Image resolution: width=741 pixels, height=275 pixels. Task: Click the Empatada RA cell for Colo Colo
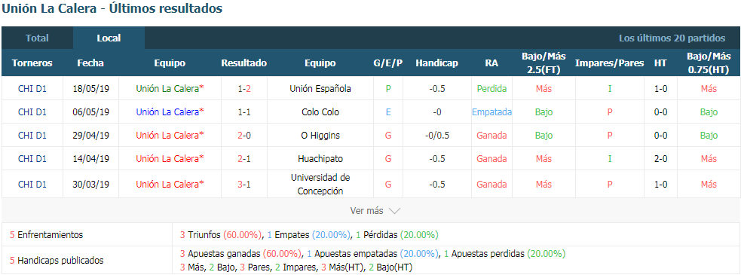(491, 112)
